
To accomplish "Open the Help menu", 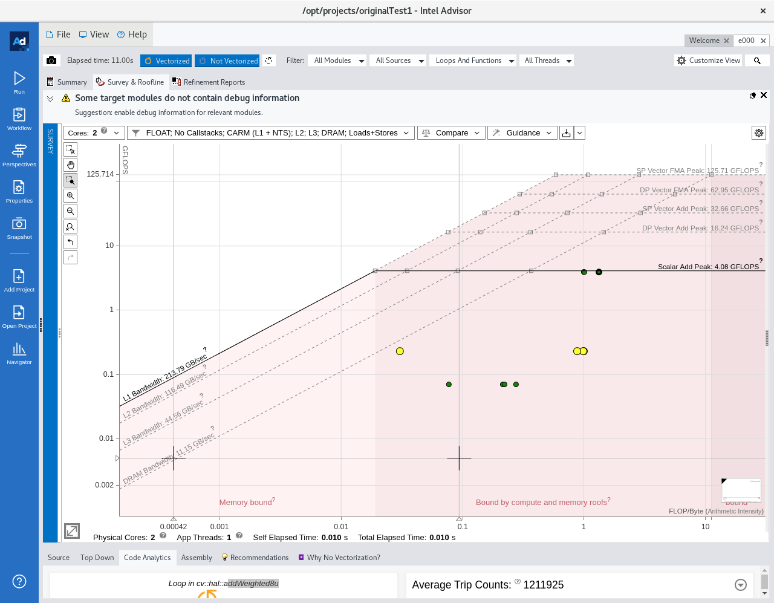I will click(132, 34).
